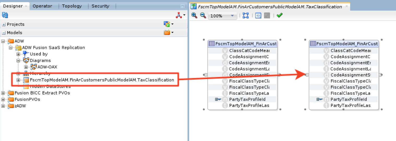Click the TaxClassification datastore table icon in tree
Image resolution: width=396 pixels, height=141 pixels.
(26, 80)
